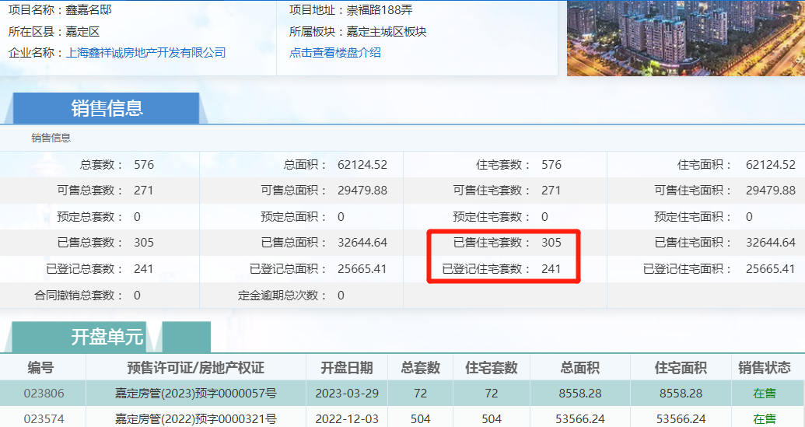Viewport: 805px width, 427px height.
Task: Click the 所属板块 嘉定主城区板块 text
Action: (x=358, y=32)
